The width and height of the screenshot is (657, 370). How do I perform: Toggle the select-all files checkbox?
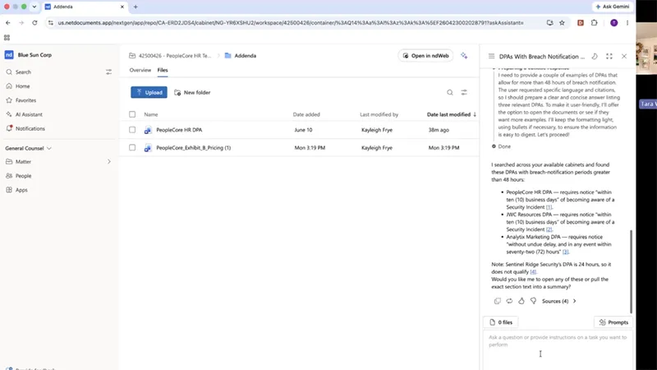[132, 114]
